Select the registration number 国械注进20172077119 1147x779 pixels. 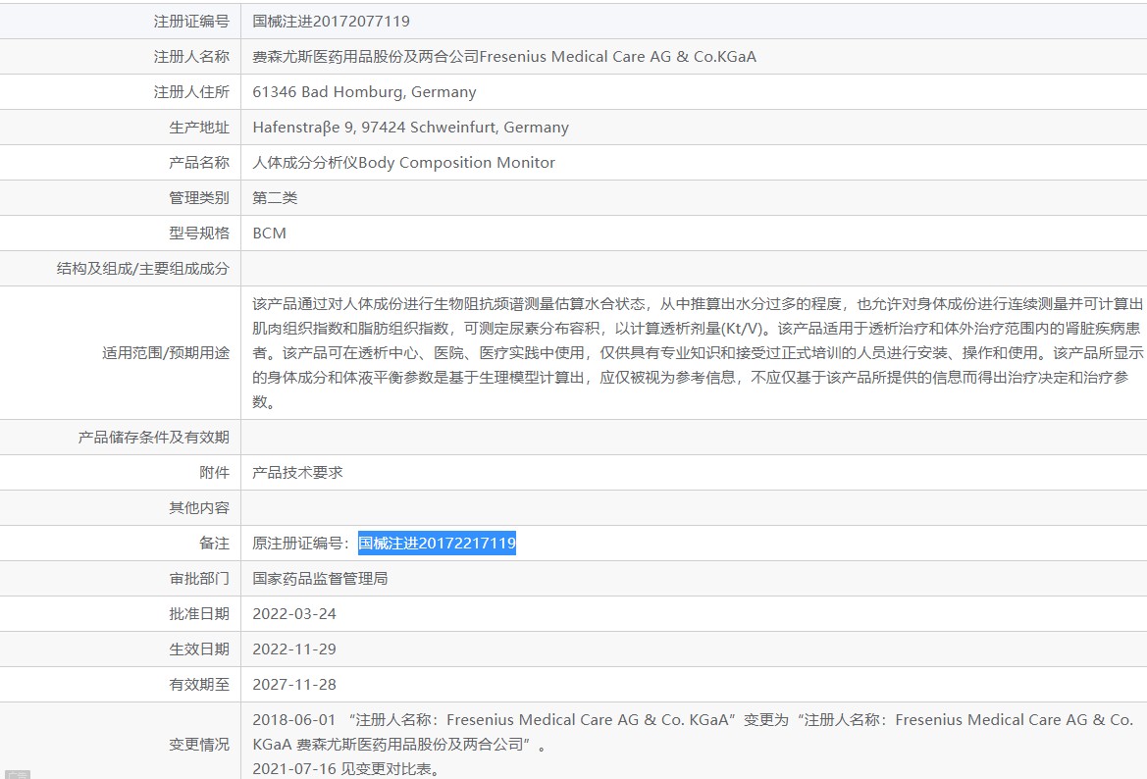[x=331, y=22]
